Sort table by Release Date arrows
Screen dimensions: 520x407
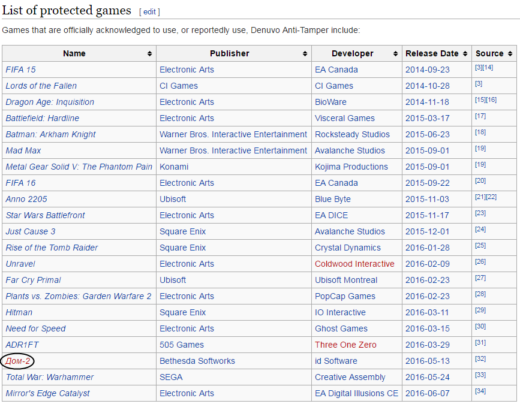point(465,54)
